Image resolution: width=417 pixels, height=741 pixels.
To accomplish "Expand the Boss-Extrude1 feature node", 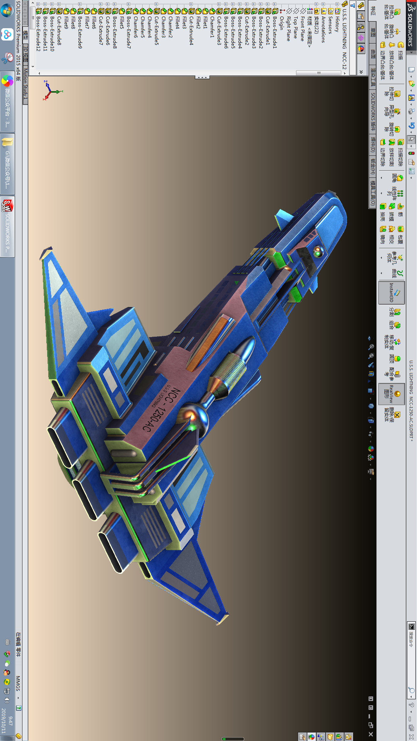I will pyautogui.click(x=275, y=4).
